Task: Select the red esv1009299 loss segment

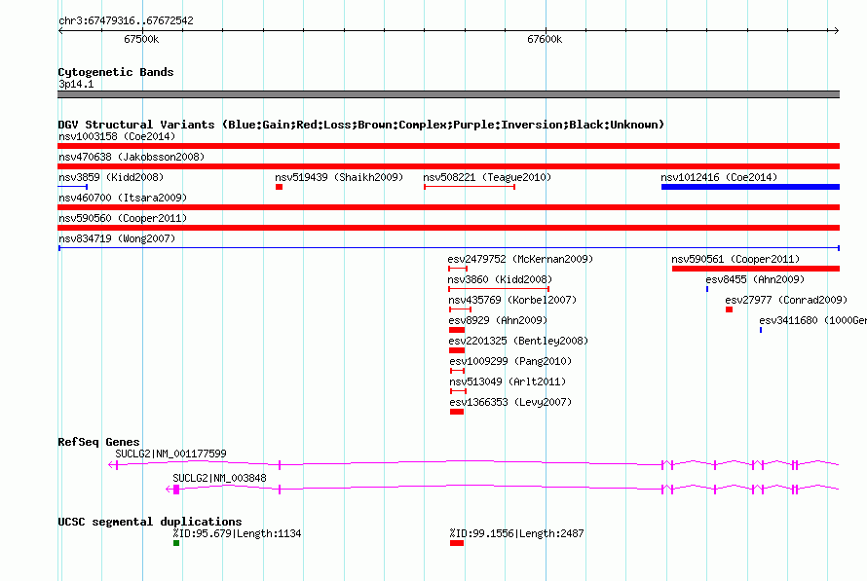Action: 457,371
